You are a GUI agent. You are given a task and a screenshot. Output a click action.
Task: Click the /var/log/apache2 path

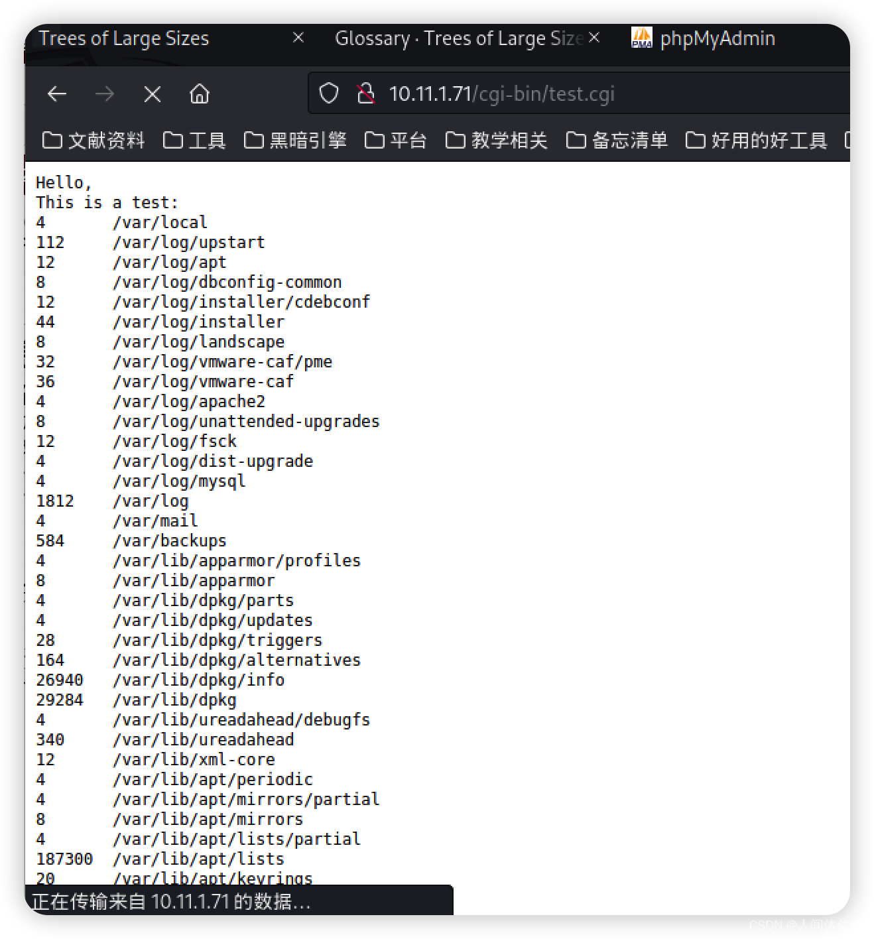pos(189,401)
